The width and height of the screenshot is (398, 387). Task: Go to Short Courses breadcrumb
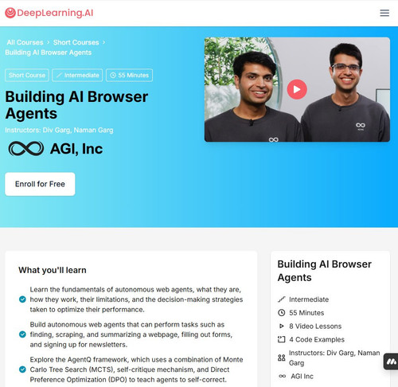tap(76, 42)
